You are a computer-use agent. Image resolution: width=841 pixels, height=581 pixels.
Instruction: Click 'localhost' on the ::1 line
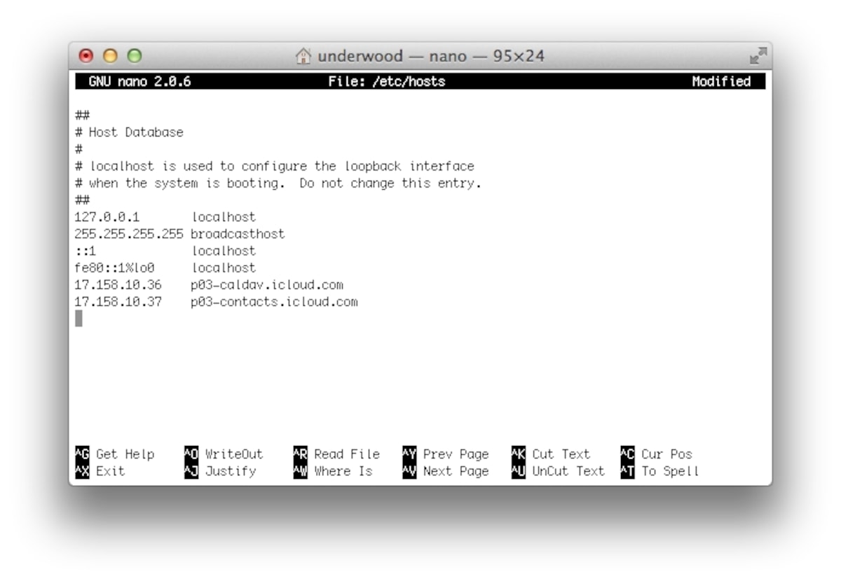(x=224, y=251)
